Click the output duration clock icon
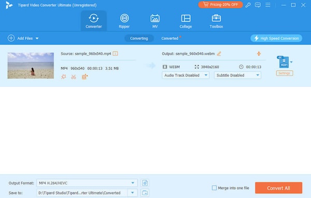311x198 pixels. coord(241,67)
